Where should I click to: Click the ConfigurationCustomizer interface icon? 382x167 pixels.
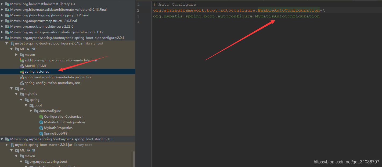point(41,116)
